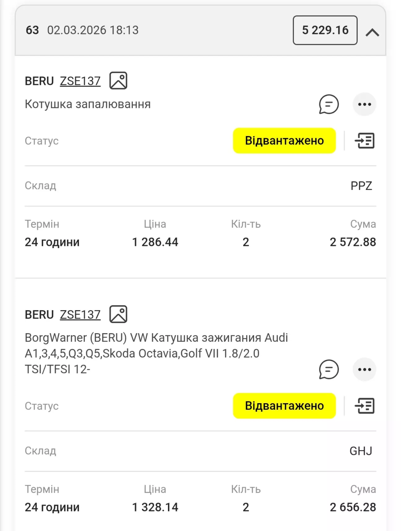The width and height of the screenshot is (401, 531).
Task: Click transfer list icon for the GHJ warehouse item
Action: point(364,406)
